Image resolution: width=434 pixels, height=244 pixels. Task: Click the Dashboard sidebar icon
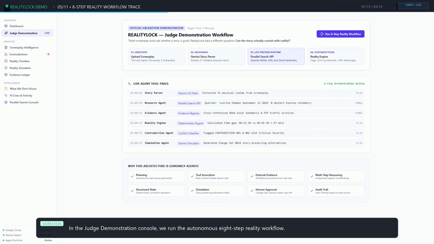pos(6,26)
